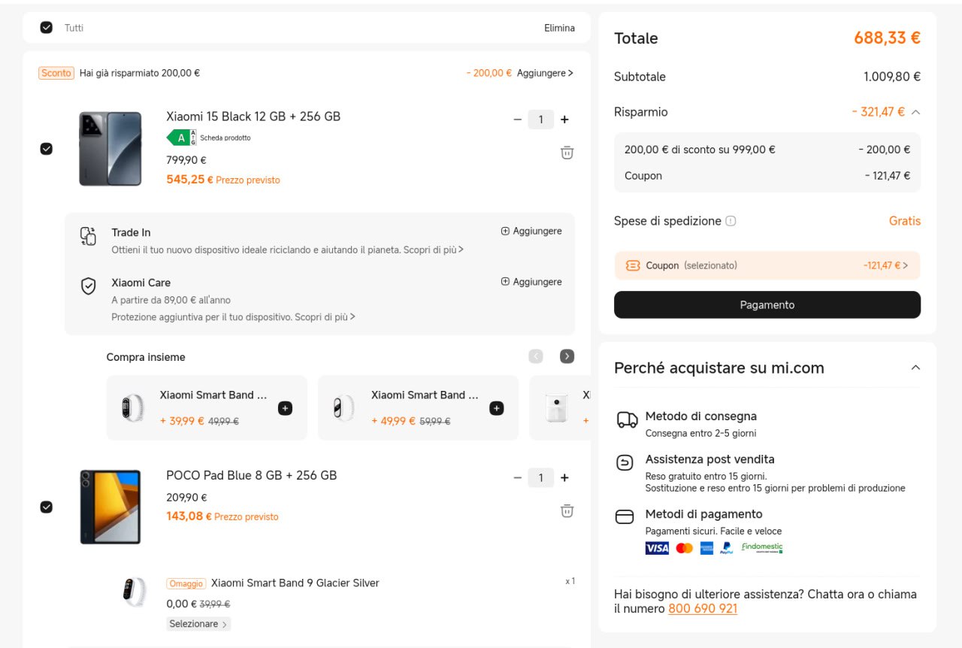Open Xiaomi 15 Black product thumbnail
Viewport: 962px width, 648px height.
110,149
